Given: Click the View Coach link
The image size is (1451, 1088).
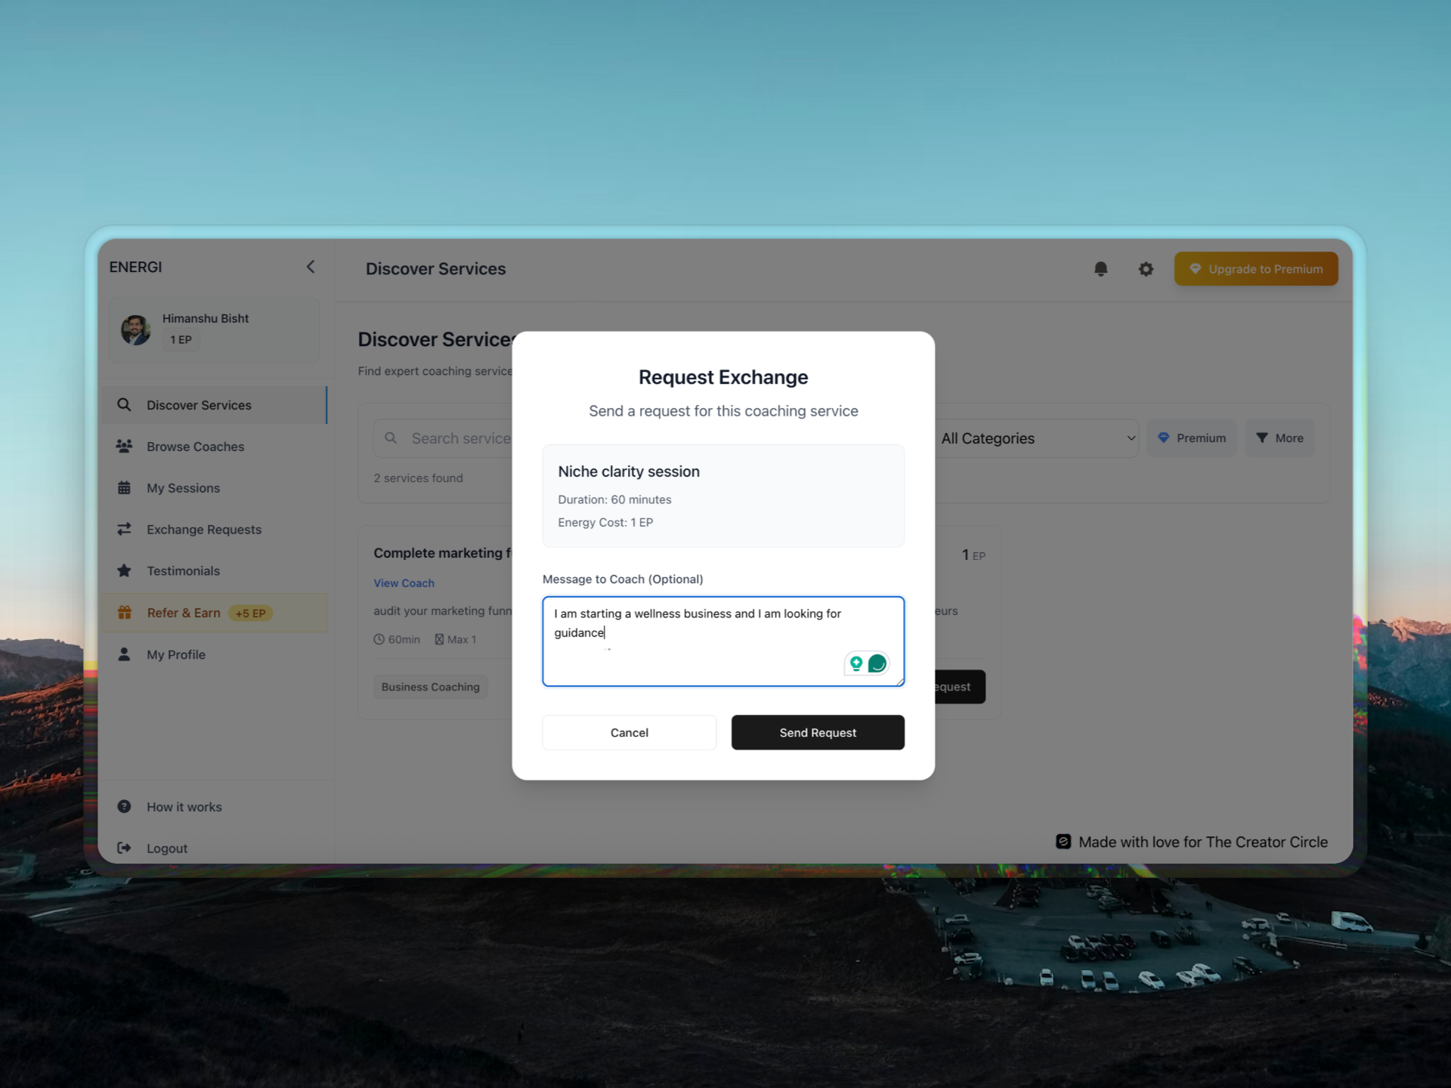Looking at the screenshot, I should [x=404, y=583].
